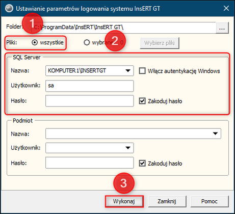Click the SQL Server Użytkownik field containing 'sa'
235x214 pixels.
tap(90, 86)
